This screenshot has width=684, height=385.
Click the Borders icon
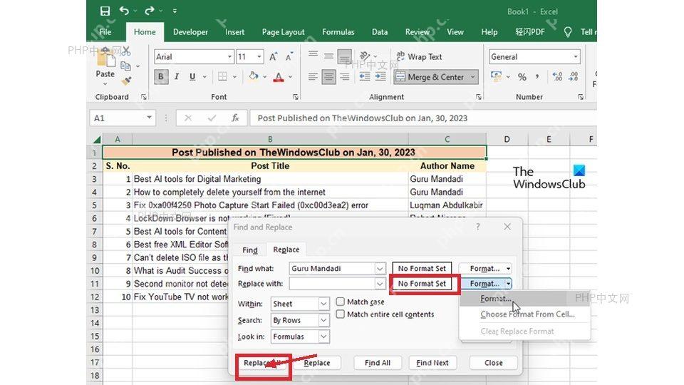pos(222,77)
